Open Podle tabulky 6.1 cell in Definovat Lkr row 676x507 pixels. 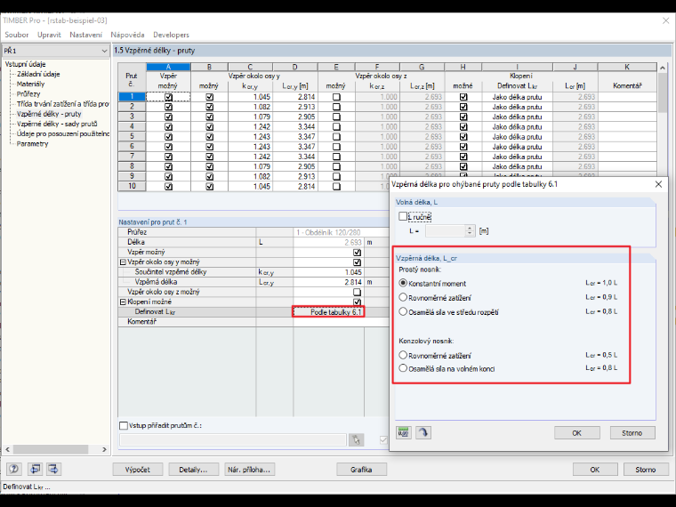pyautogui.click(x=328, y=311)
